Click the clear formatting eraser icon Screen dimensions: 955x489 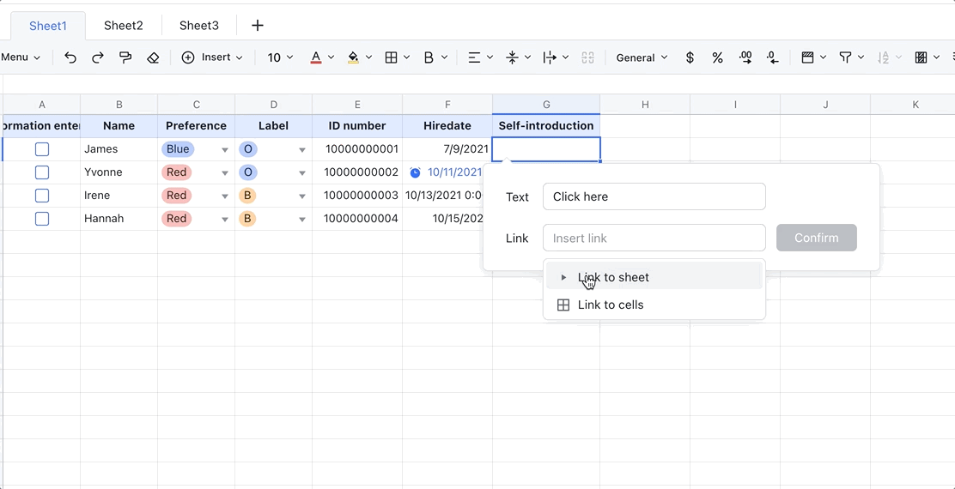click(153, 57)
